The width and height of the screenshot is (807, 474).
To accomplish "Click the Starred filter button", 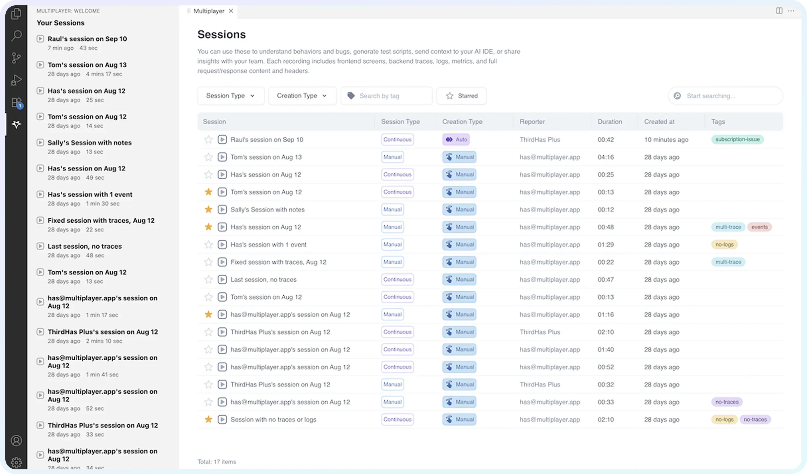I will coord(462,96).
